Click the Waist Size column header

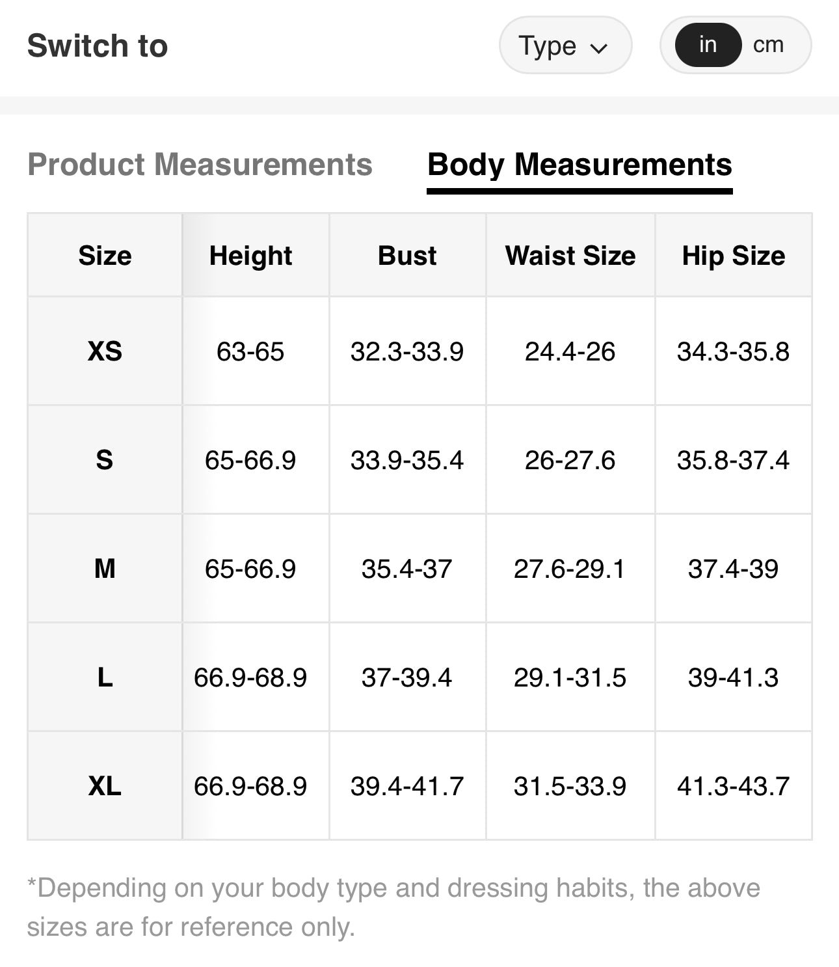(x=570, y=255)
